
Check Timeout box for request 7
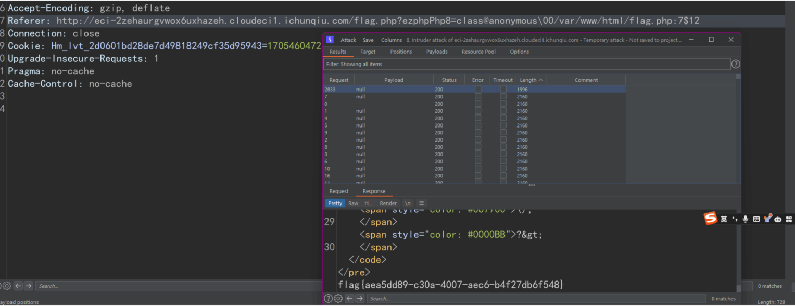tap(503, 97)
